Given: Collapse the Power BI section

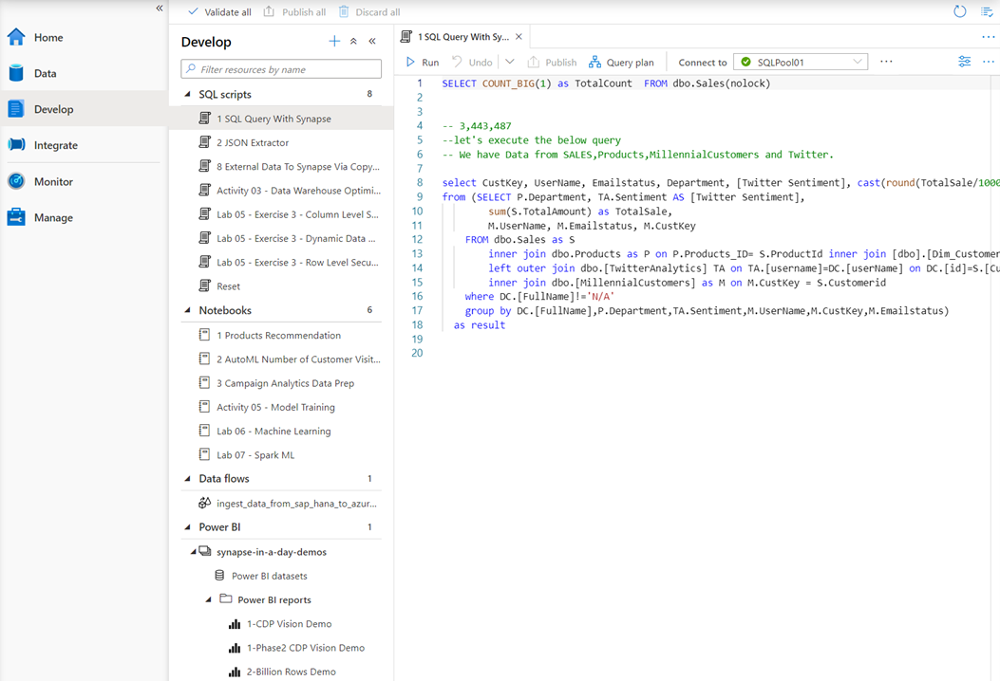Looking at the screenshot, I should point(187,526).
